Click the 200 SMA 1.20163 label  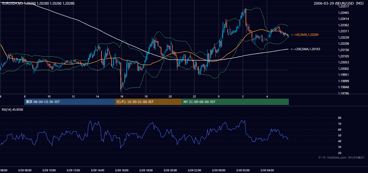coord(305,49)
